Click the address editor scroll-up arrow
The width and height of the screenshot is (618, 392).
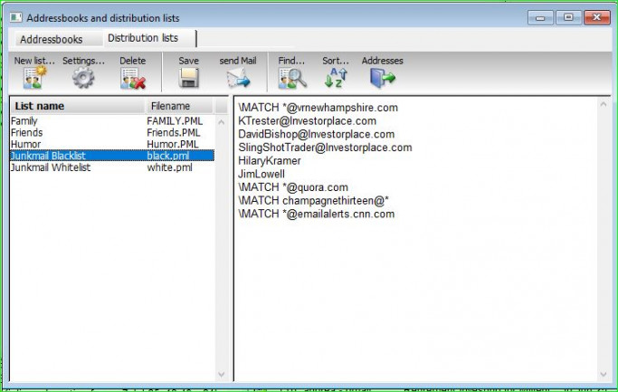[x=603, y=102]
